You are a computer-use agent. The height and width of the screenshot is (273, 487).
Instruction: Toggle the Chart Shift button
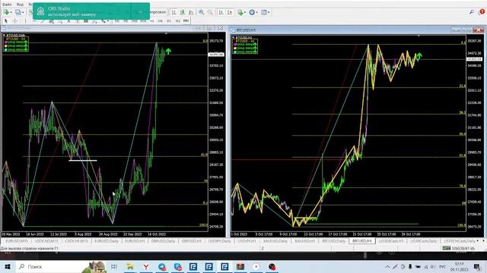230,12
